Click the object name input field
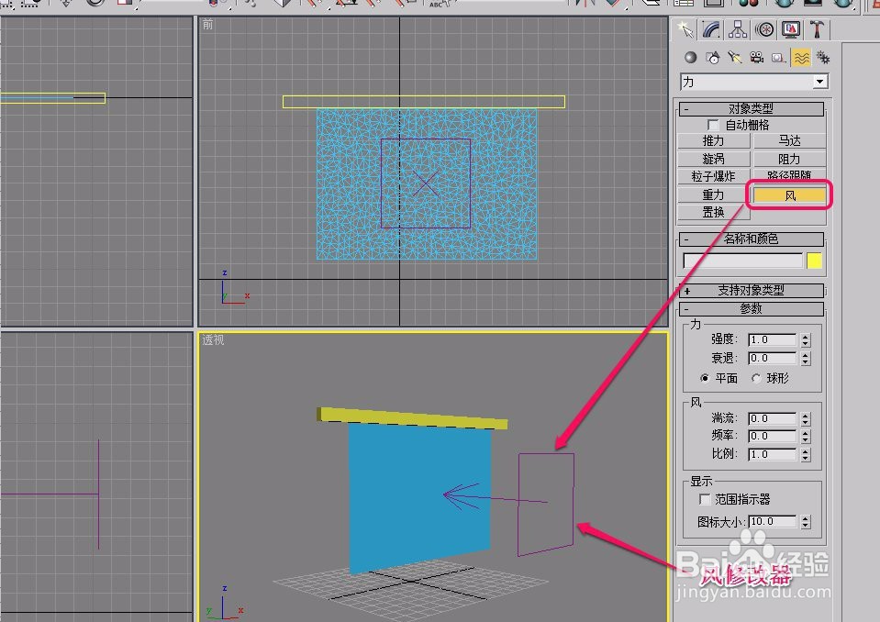This screenshot has width=880, height=622. tap(743, 261)
